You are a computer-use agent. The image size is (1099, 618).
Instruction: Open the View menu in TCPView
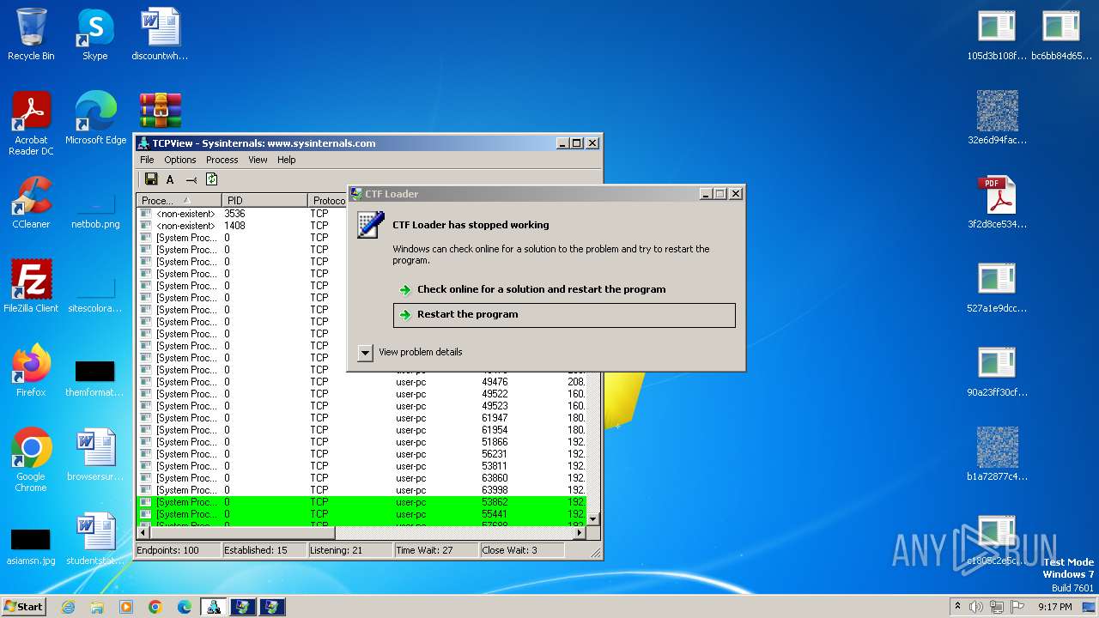(258, 160)
